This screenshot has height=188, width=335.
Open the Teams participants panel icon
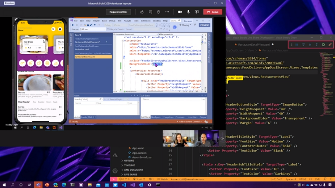click(x=142, y=12)
